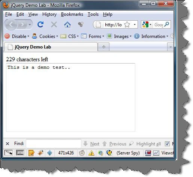
Task: Click the 471x426 size status entry
Action: click(x=66, y=153)
